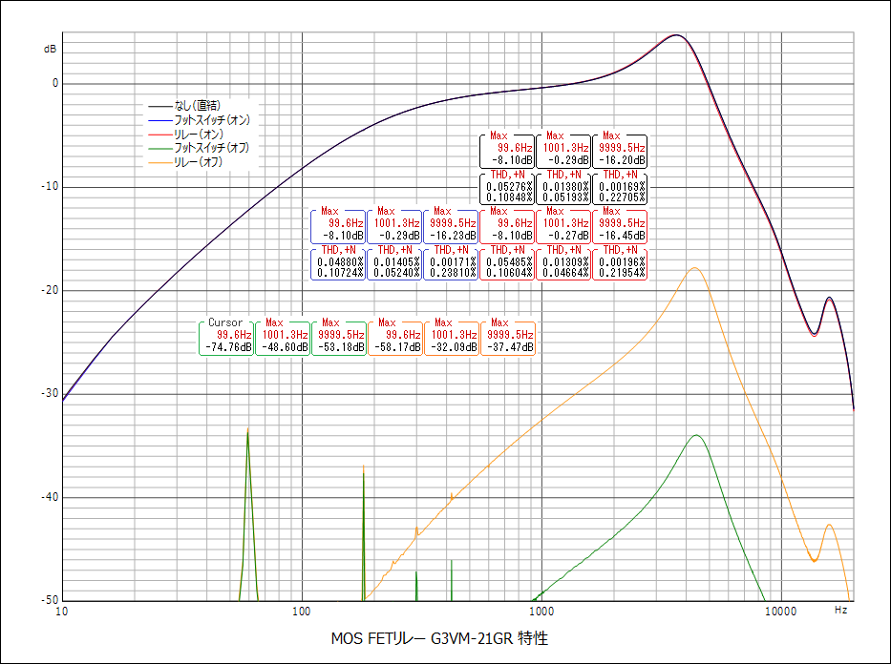
Task: Click the chart title MOS FETリレー G3VM-21GR 特性
Action: [x=439, y=638]
